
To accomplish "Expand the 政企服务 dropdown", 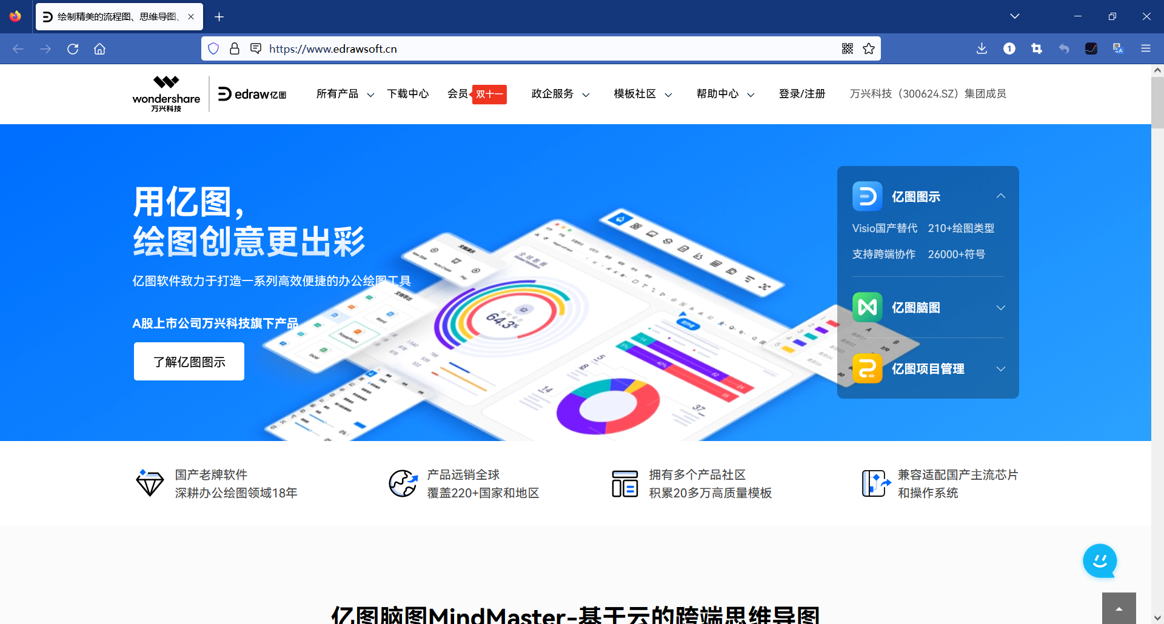I will point(560,94).
